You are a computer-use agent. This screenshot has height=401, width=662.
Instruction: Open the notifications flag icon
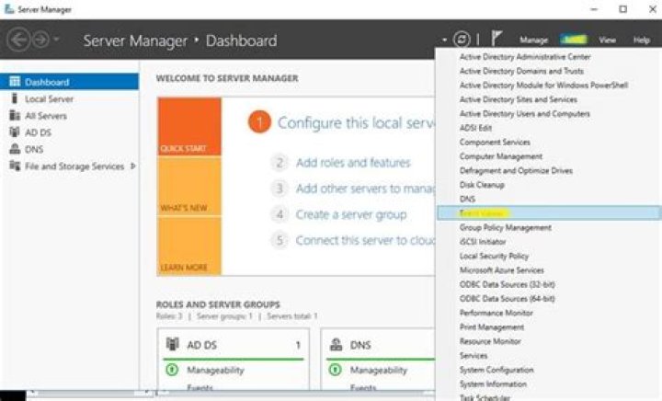[x=496, y=39]
